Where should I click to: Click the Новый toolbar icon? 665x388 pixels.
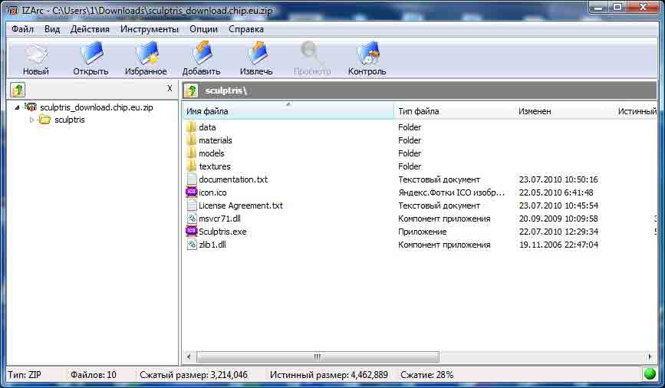(x=35, y=54)
